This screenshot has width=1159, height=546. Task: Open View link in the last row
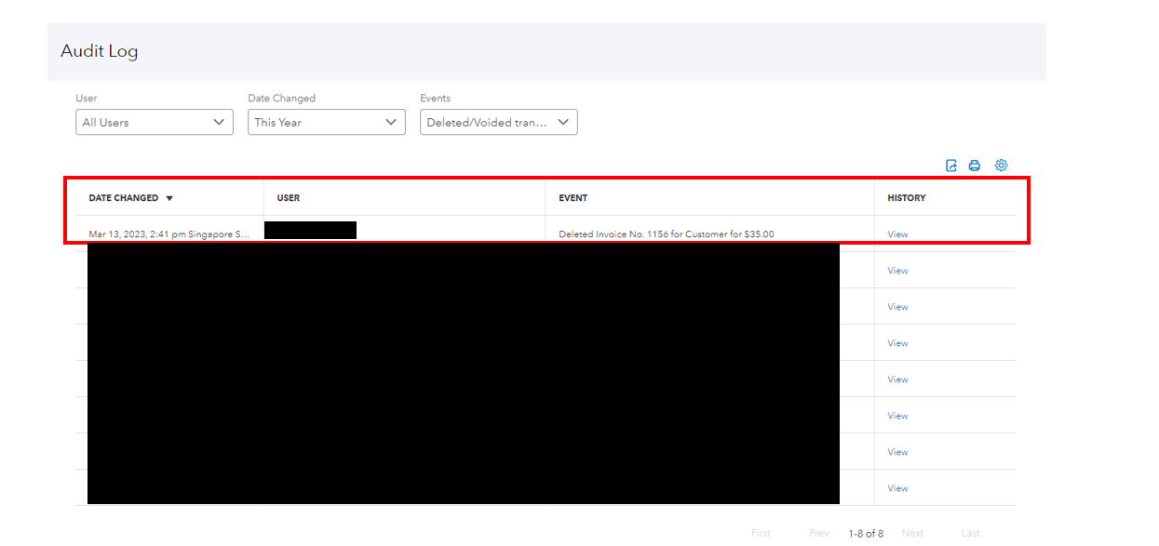point(897,488)
